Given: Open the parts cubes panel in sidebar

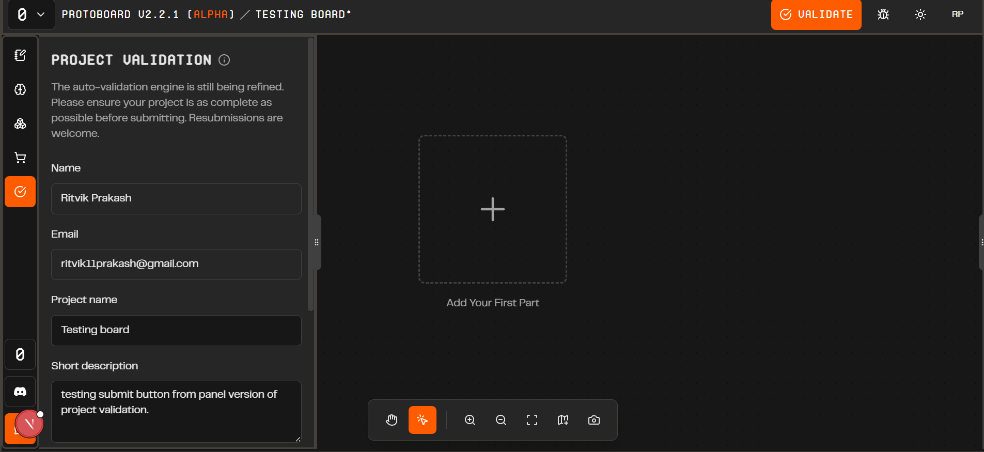Looking at the screenshot, I should [20, 123].
